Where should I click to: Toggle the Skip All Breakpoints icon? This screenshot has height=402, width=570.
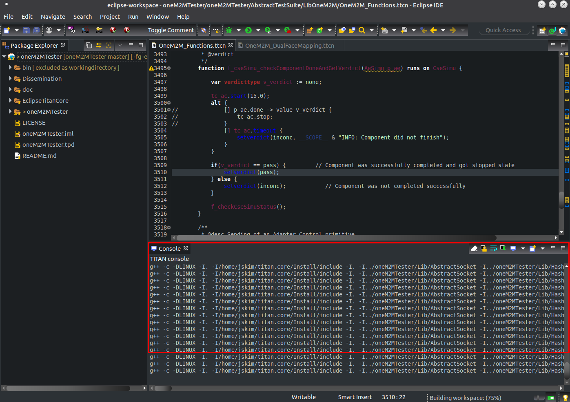(204, 30)
